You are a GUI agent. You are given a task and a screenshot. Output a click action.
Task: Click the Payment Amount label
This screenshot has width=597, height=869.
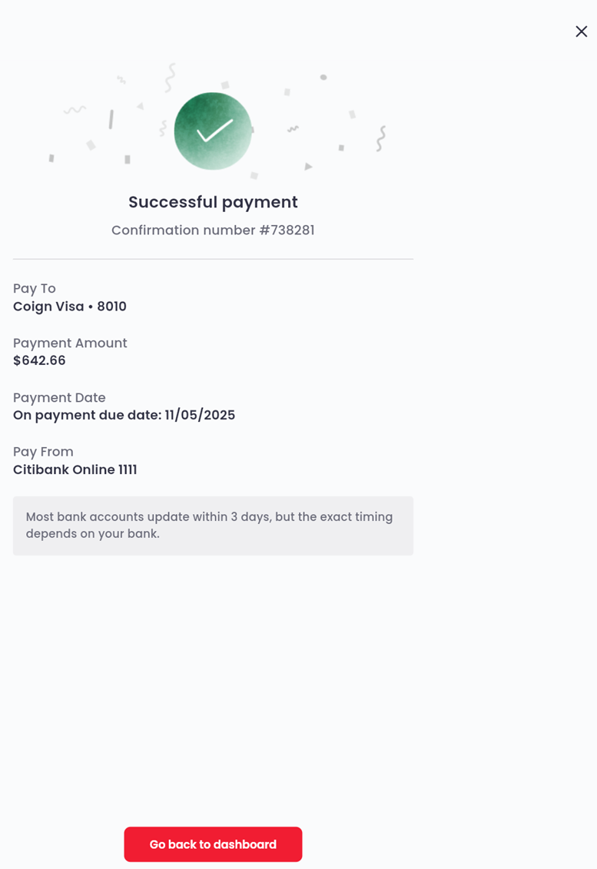(70, 343)
